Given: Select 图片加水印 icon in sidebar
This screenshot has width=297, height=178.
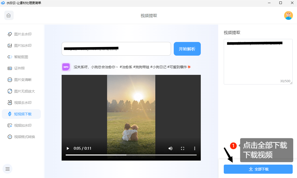Looking at the screenshot, I should point(10,46).
